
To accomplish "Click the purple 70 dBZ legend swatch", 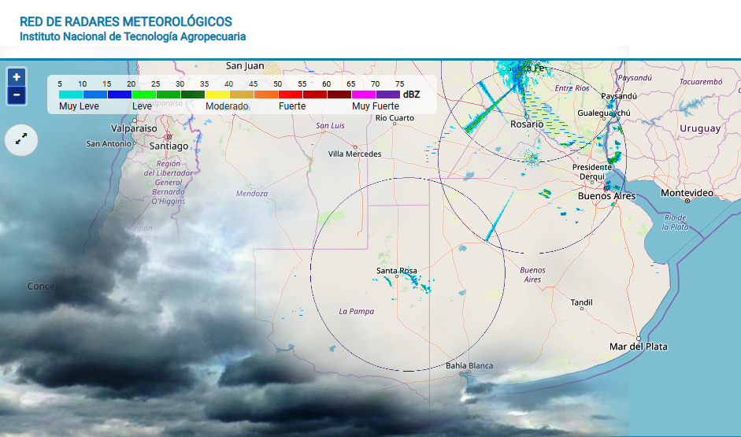I will (388, 94).
